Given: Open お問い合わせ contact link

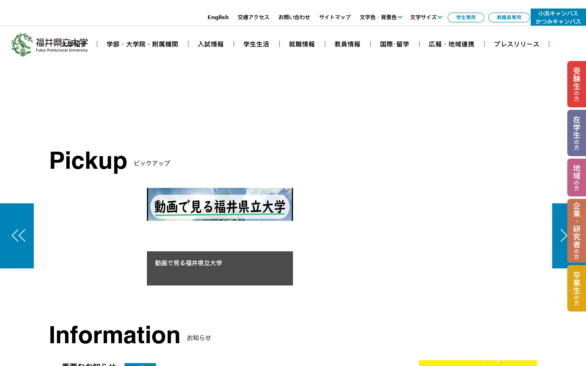Looking at the screenshot, I should pos(294,17).
